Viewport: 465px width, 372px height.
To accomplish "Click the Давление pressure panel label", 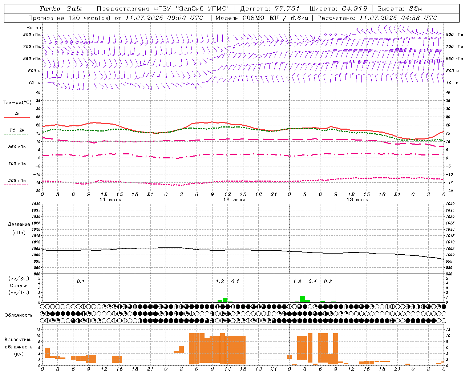I will pyautogui.click(x=19, y=225).
